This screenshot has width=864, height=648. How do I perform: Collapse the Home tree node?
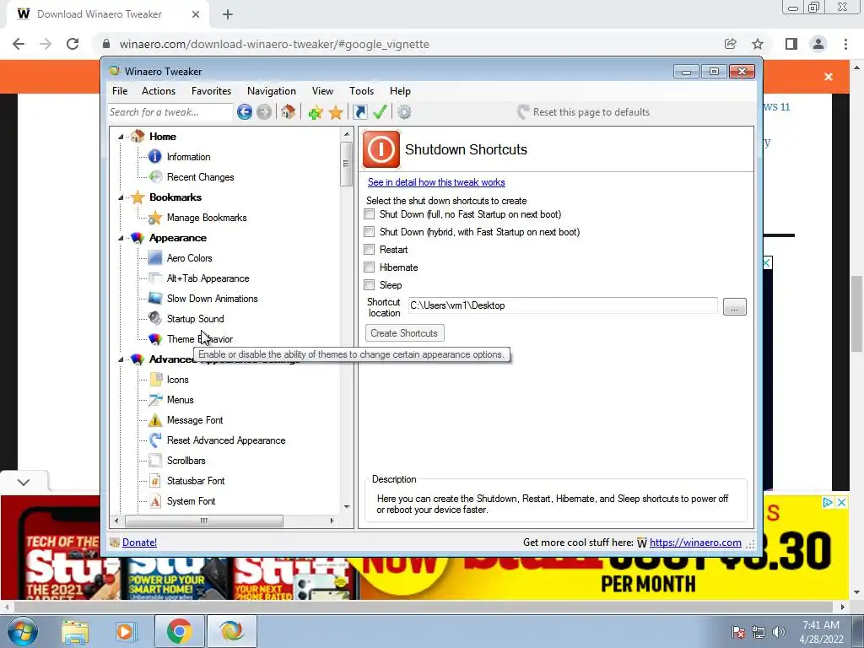(121, 137)
